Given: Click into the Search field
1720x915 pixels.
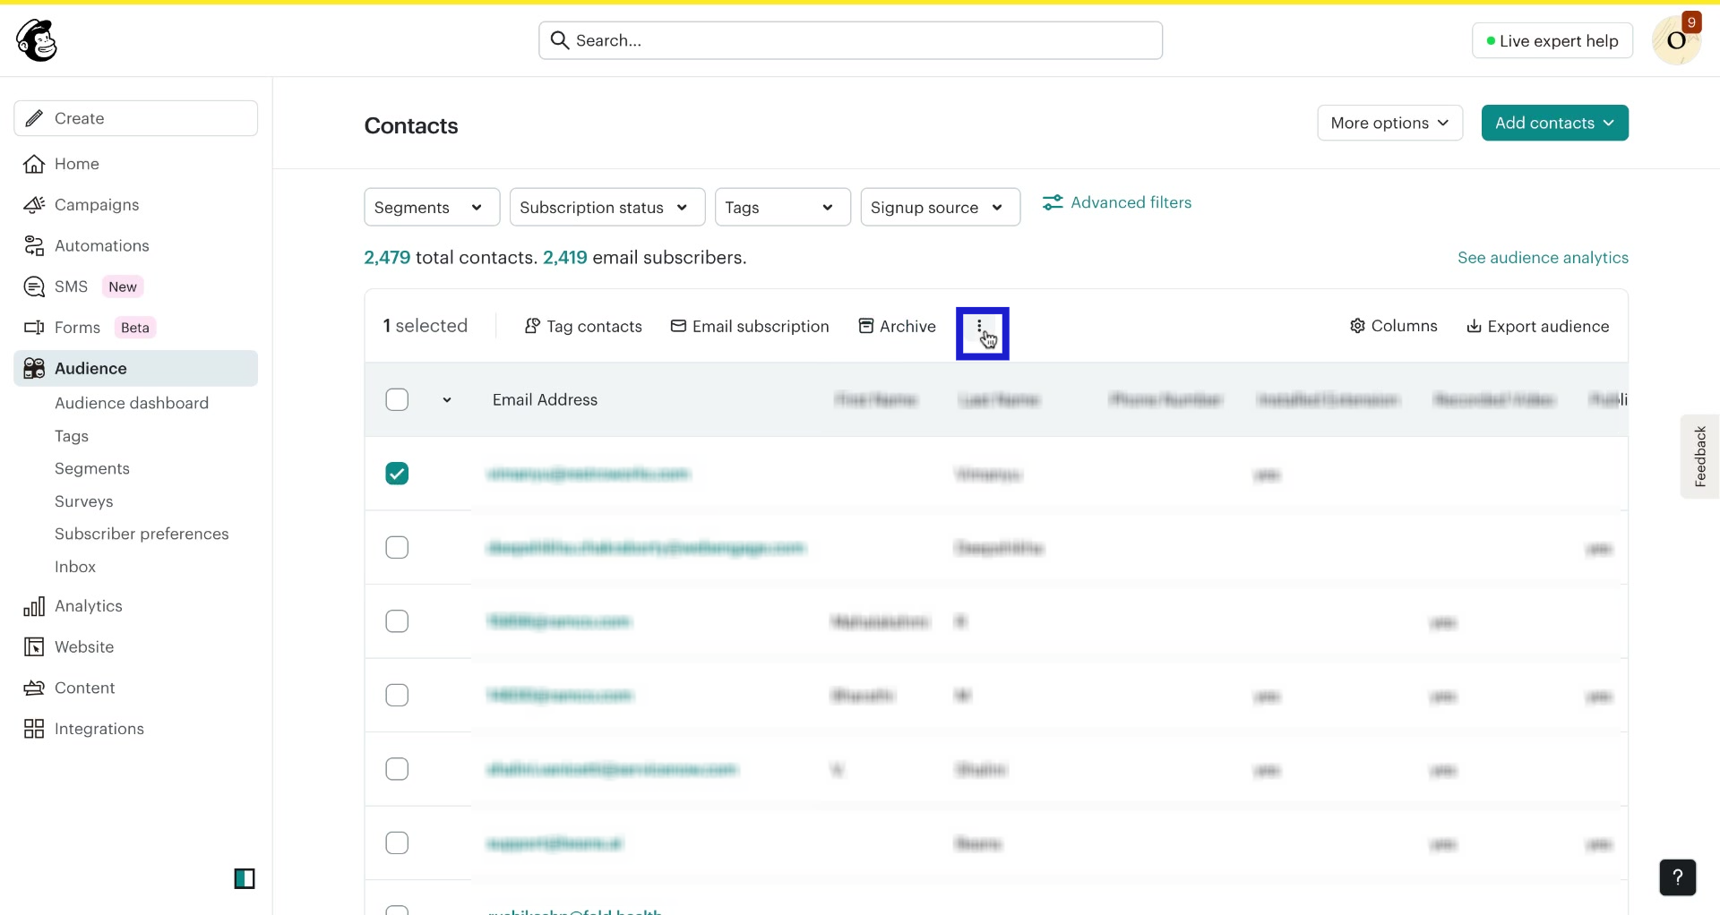Looking at the screenshot, I should [850, 39].
